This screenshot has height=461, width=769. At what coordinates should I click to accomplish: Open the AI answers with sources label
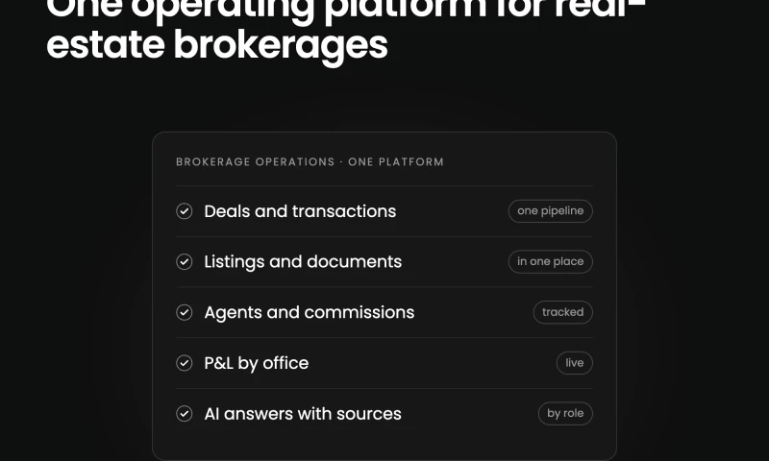(303, 414)
